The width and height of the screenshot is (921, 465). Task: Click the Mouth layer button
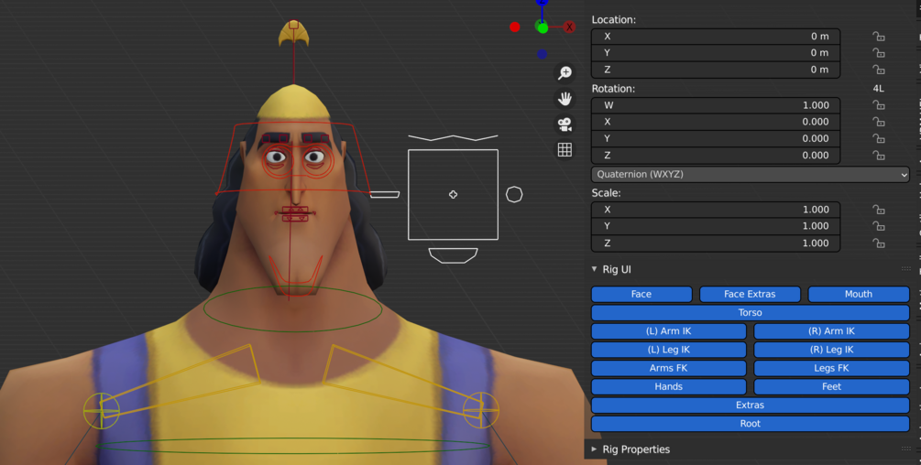point(859,294)
